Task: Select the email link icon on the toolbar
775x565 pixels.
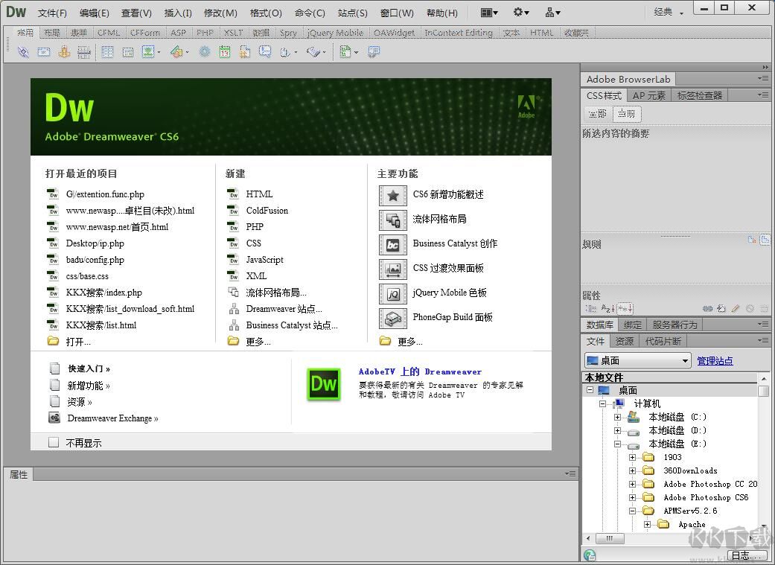Action: (x=45, y=52)
